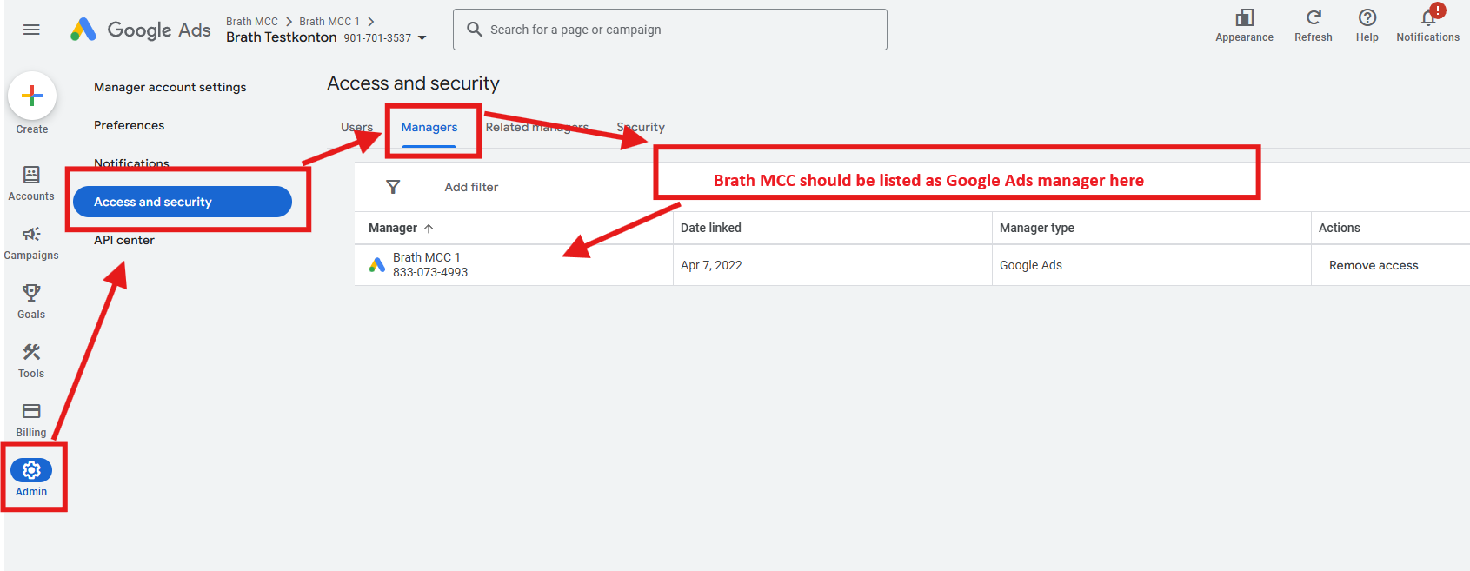Focus the search page or campaign field
This screenshot has height=571, width=1470.
click(x=670, y=30)
